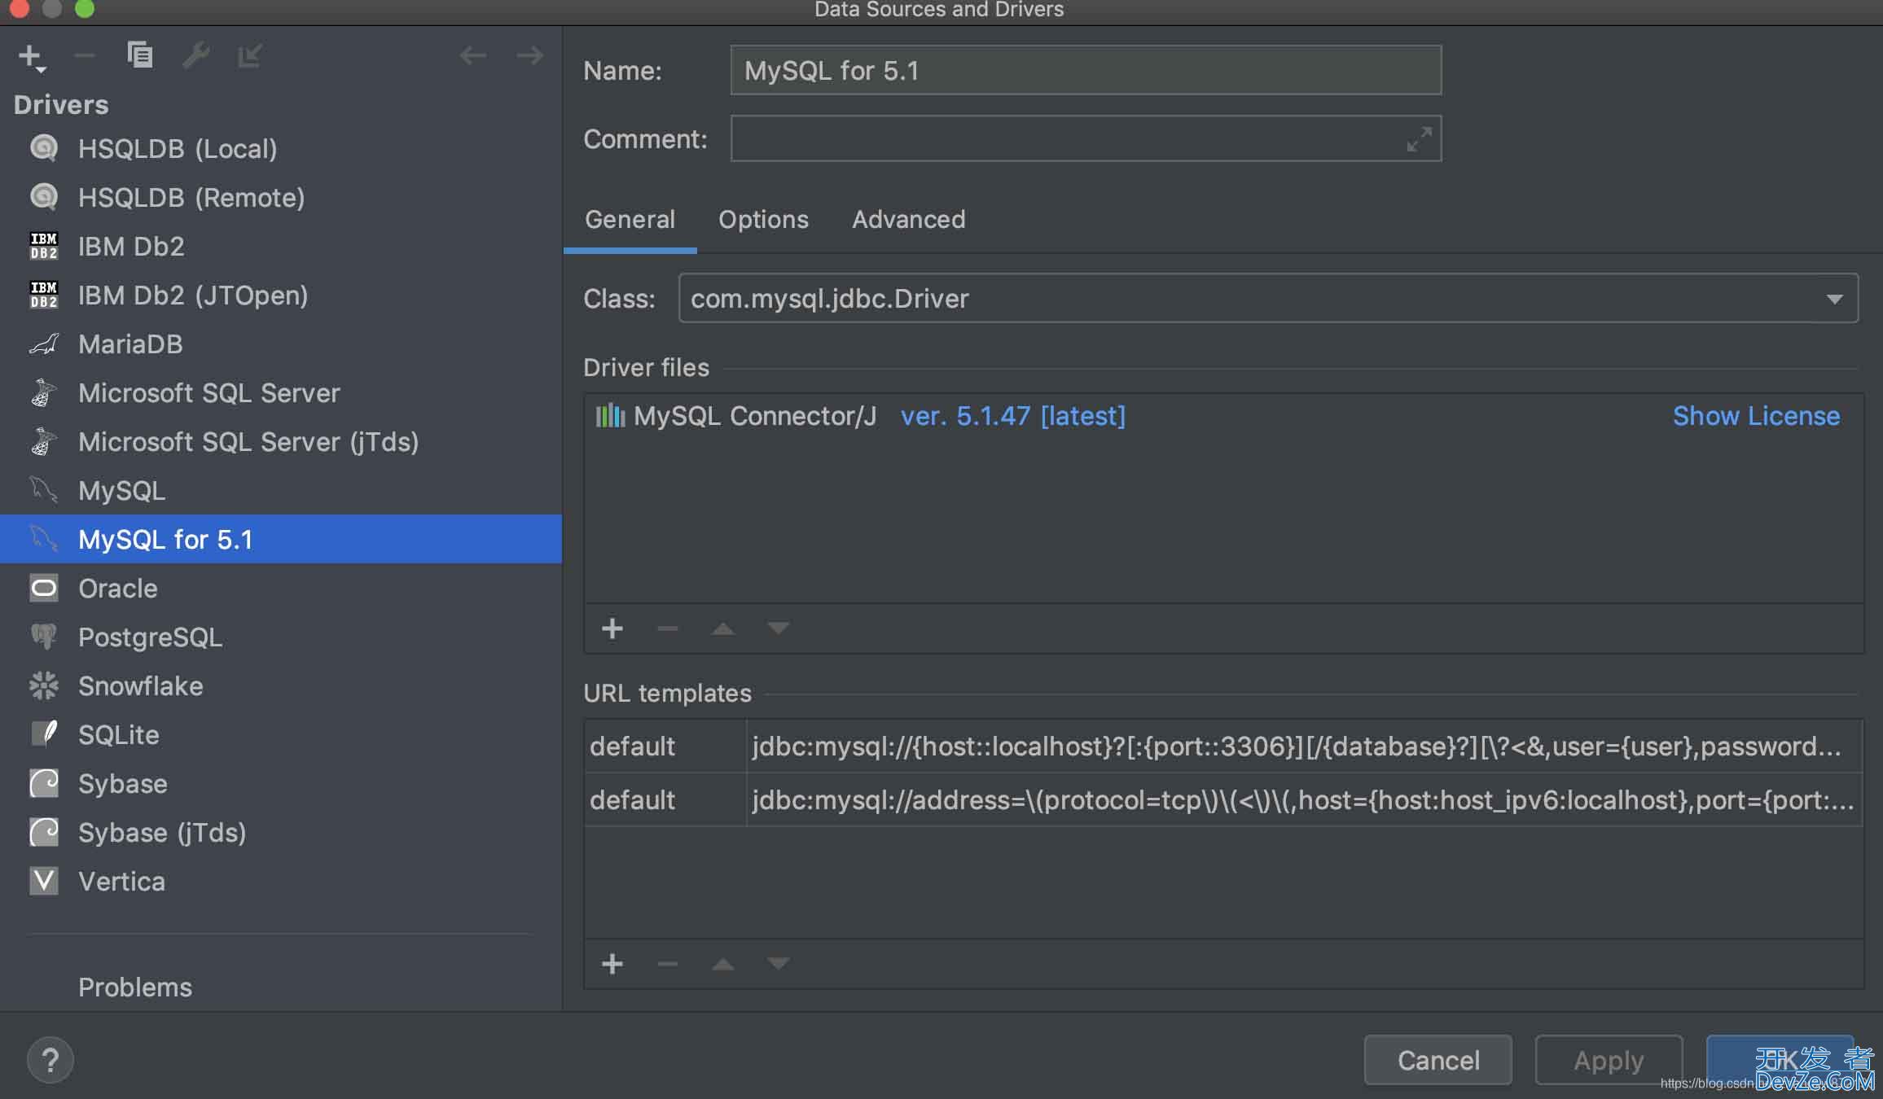The image size is (1883, 1099).
Task: Click the help question mark button
Action: (50, 1060)
